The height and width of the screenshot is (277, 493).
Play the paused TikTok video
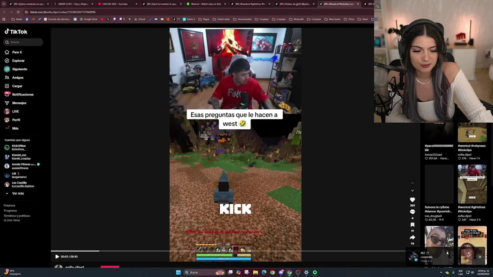tap(57, 257)
